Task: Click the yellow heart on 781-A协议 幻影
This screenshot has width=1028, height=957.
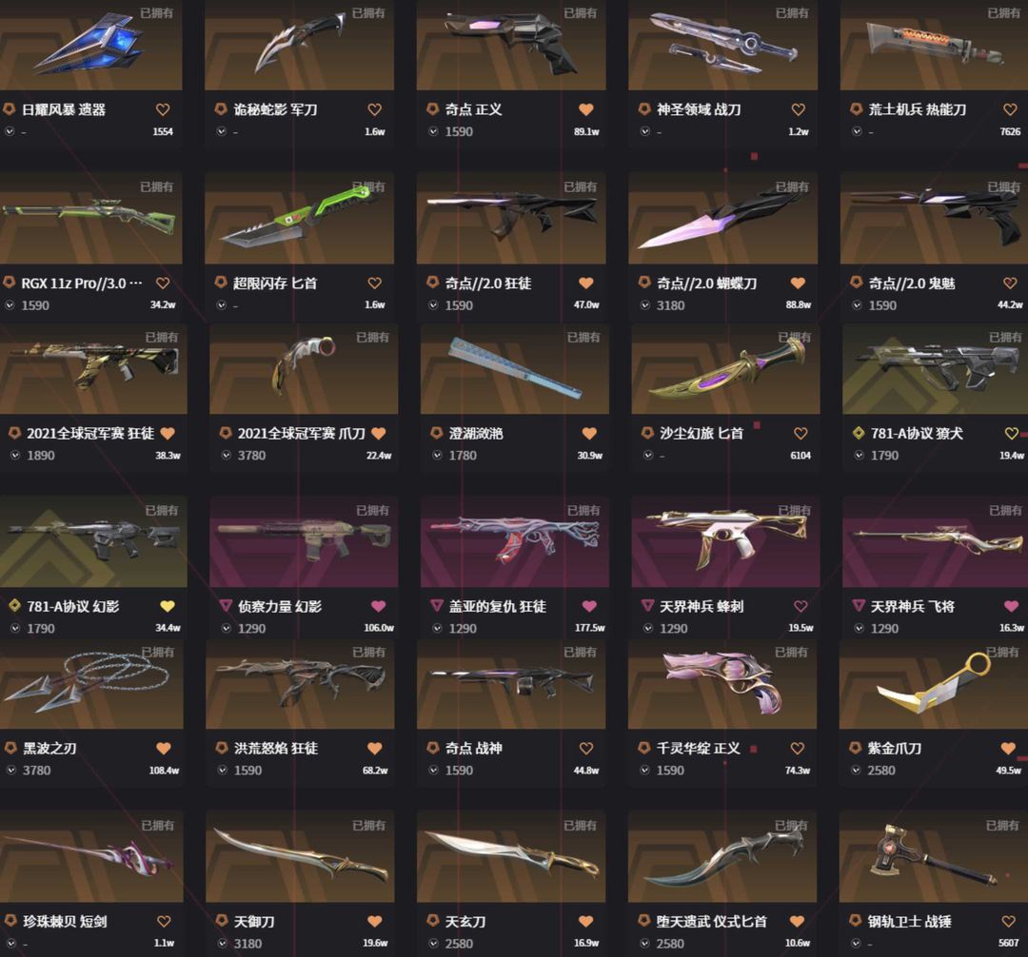Action: (168, 606)
